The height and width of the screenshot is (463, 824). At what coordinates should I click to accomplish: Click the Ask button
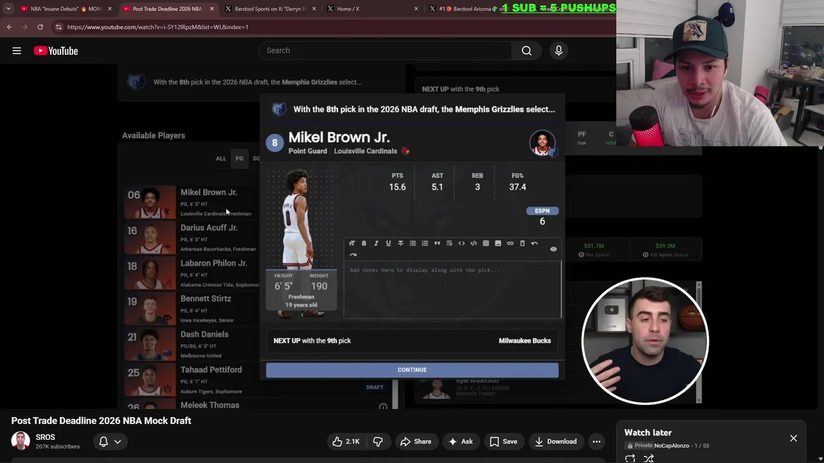tap(460, 442)
